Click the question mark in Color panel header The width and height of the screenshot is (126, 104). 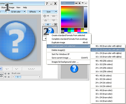83,3
